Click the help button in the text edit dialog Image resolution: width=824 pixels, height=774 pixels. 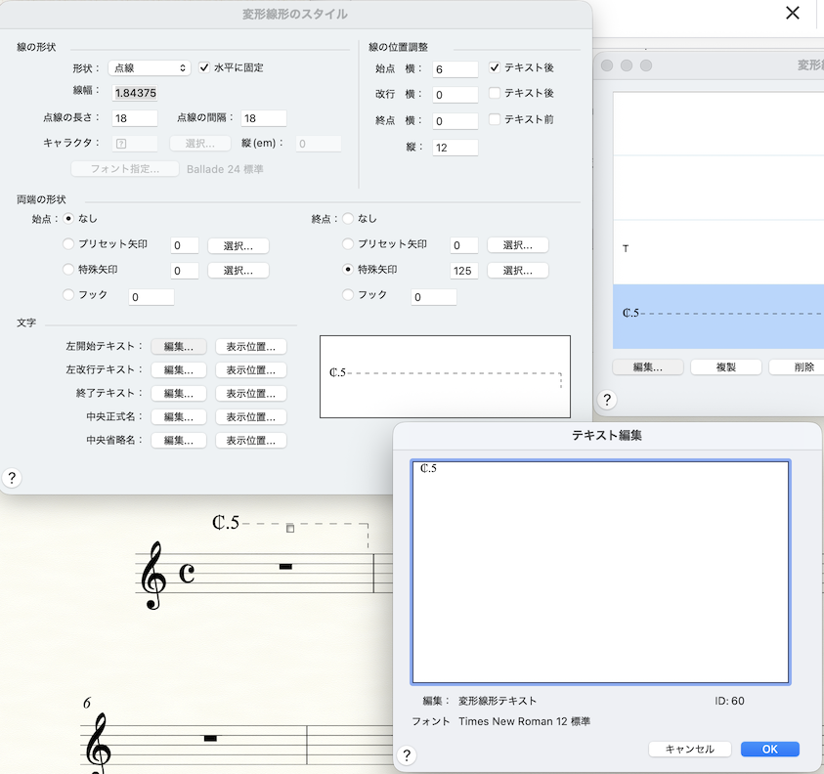(x=408, y=755)
